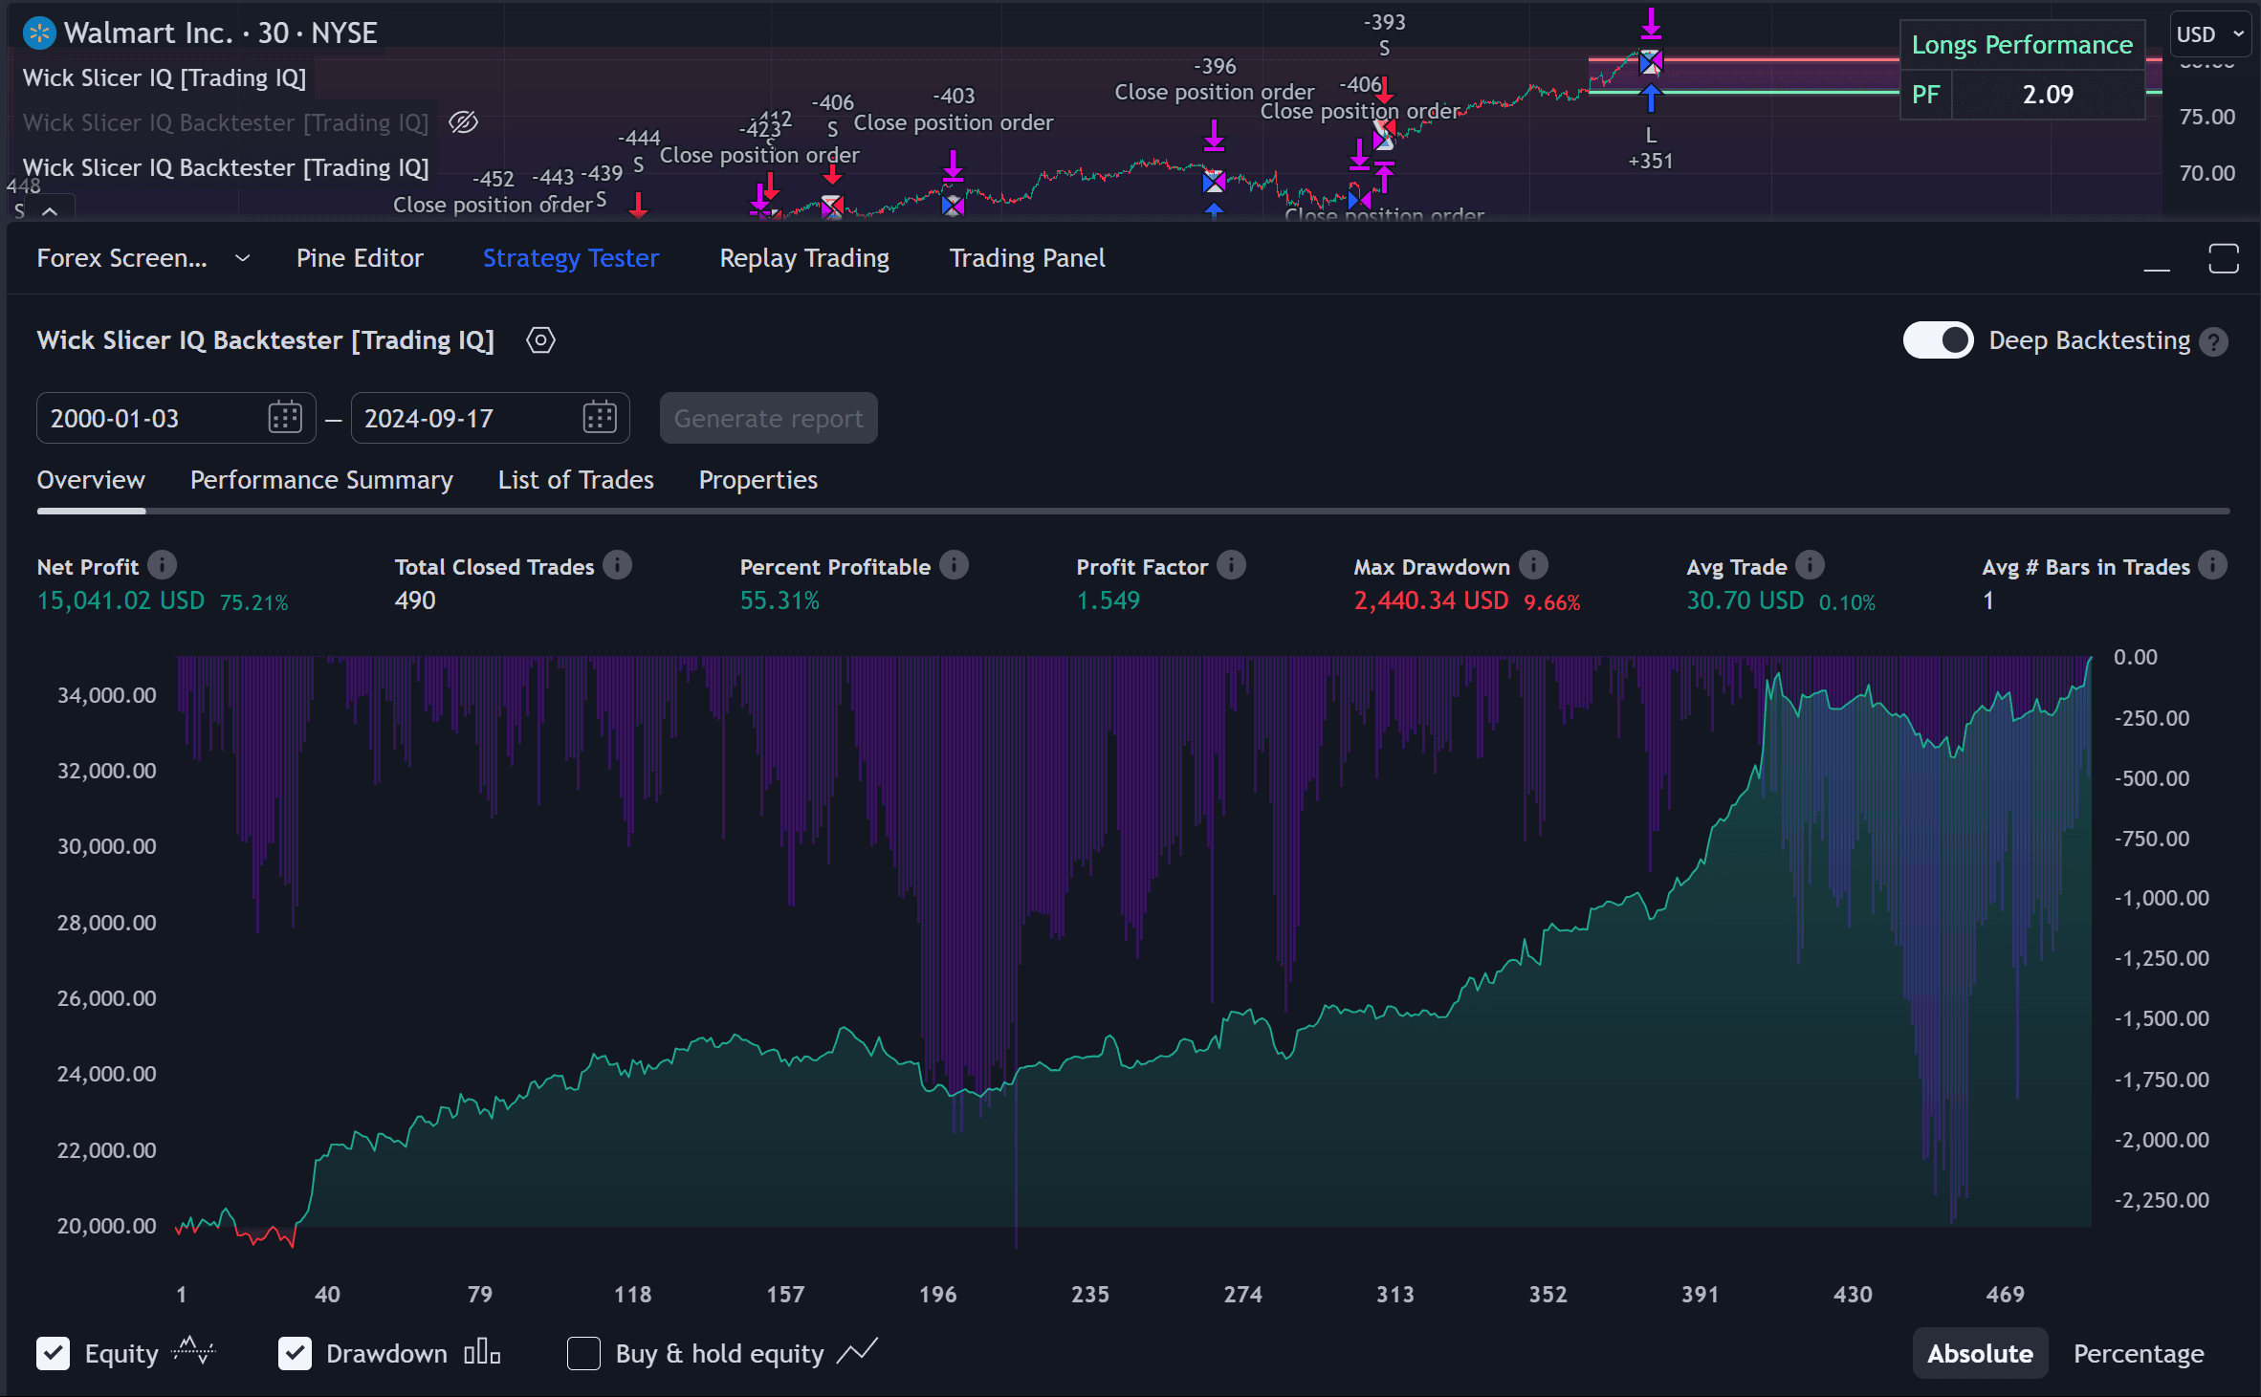The image size is (2261, 1397).
Task: Click Drawdown bars icon
Action: 482,1352
